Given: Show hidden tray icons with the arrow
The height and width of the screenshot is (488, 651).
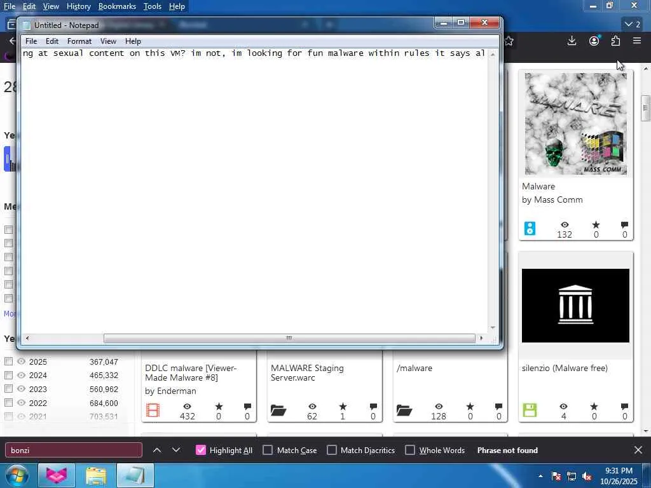Looking at the screenshot, I should click(x=540, y=476).
